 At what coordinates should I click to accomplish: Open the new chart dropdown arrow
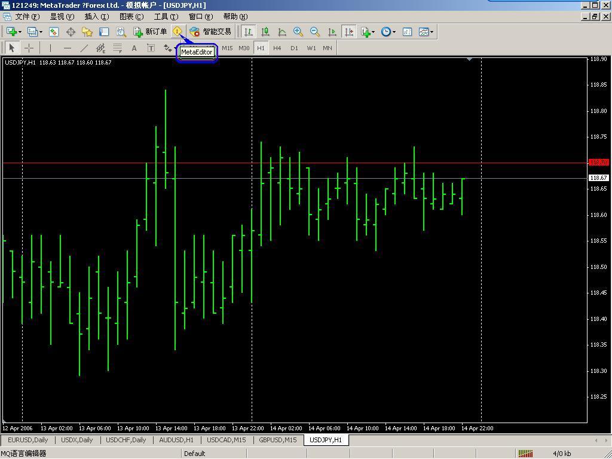coord(20,32)
